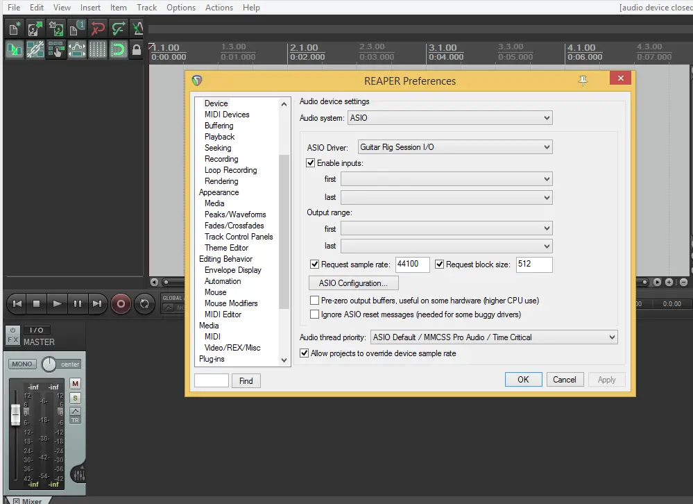This screenshot has width=693, height=504.
Task: Toggle item grouping toolbar icon
Action: pos(35,49)
